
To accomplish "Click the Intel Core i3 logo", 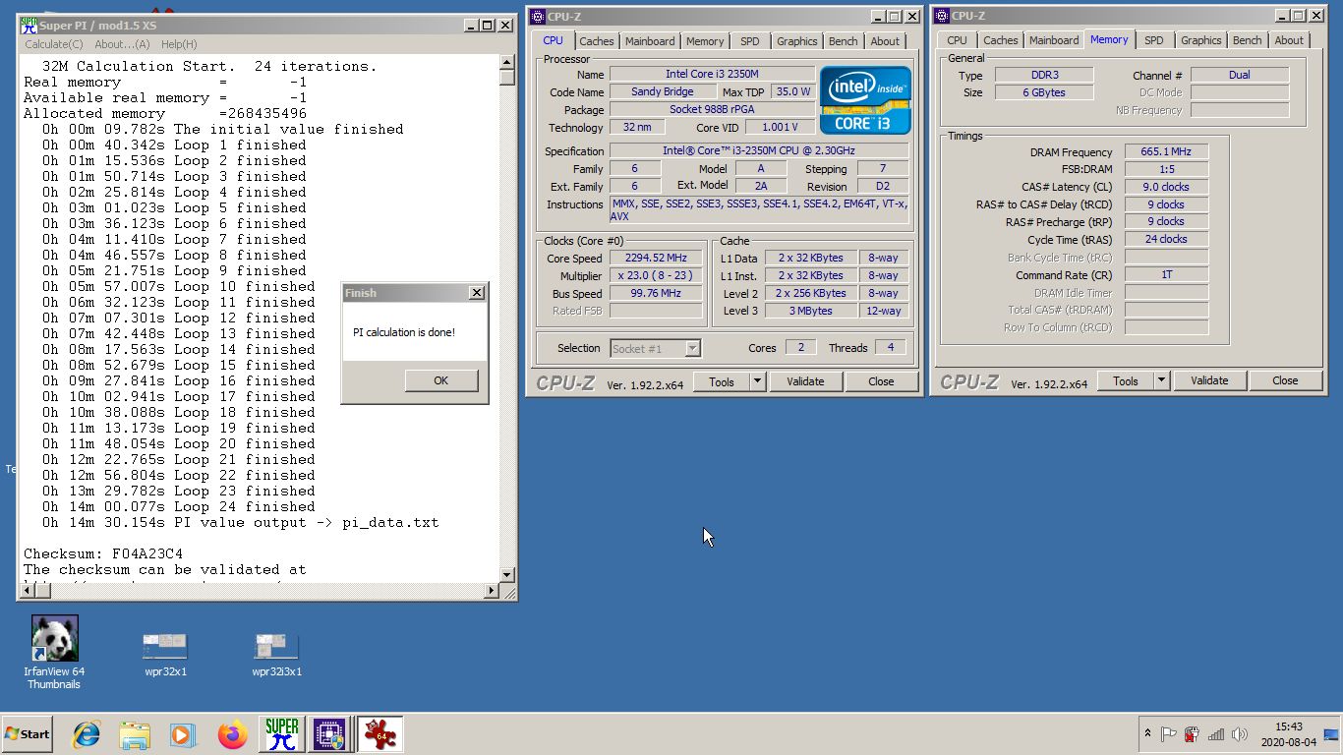I will tap(865, 100).
